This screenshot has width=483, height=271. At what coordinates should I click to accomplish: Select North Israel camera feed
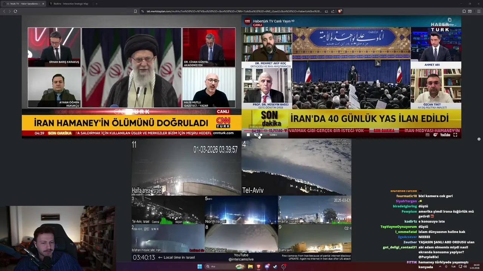pos(241,210)
